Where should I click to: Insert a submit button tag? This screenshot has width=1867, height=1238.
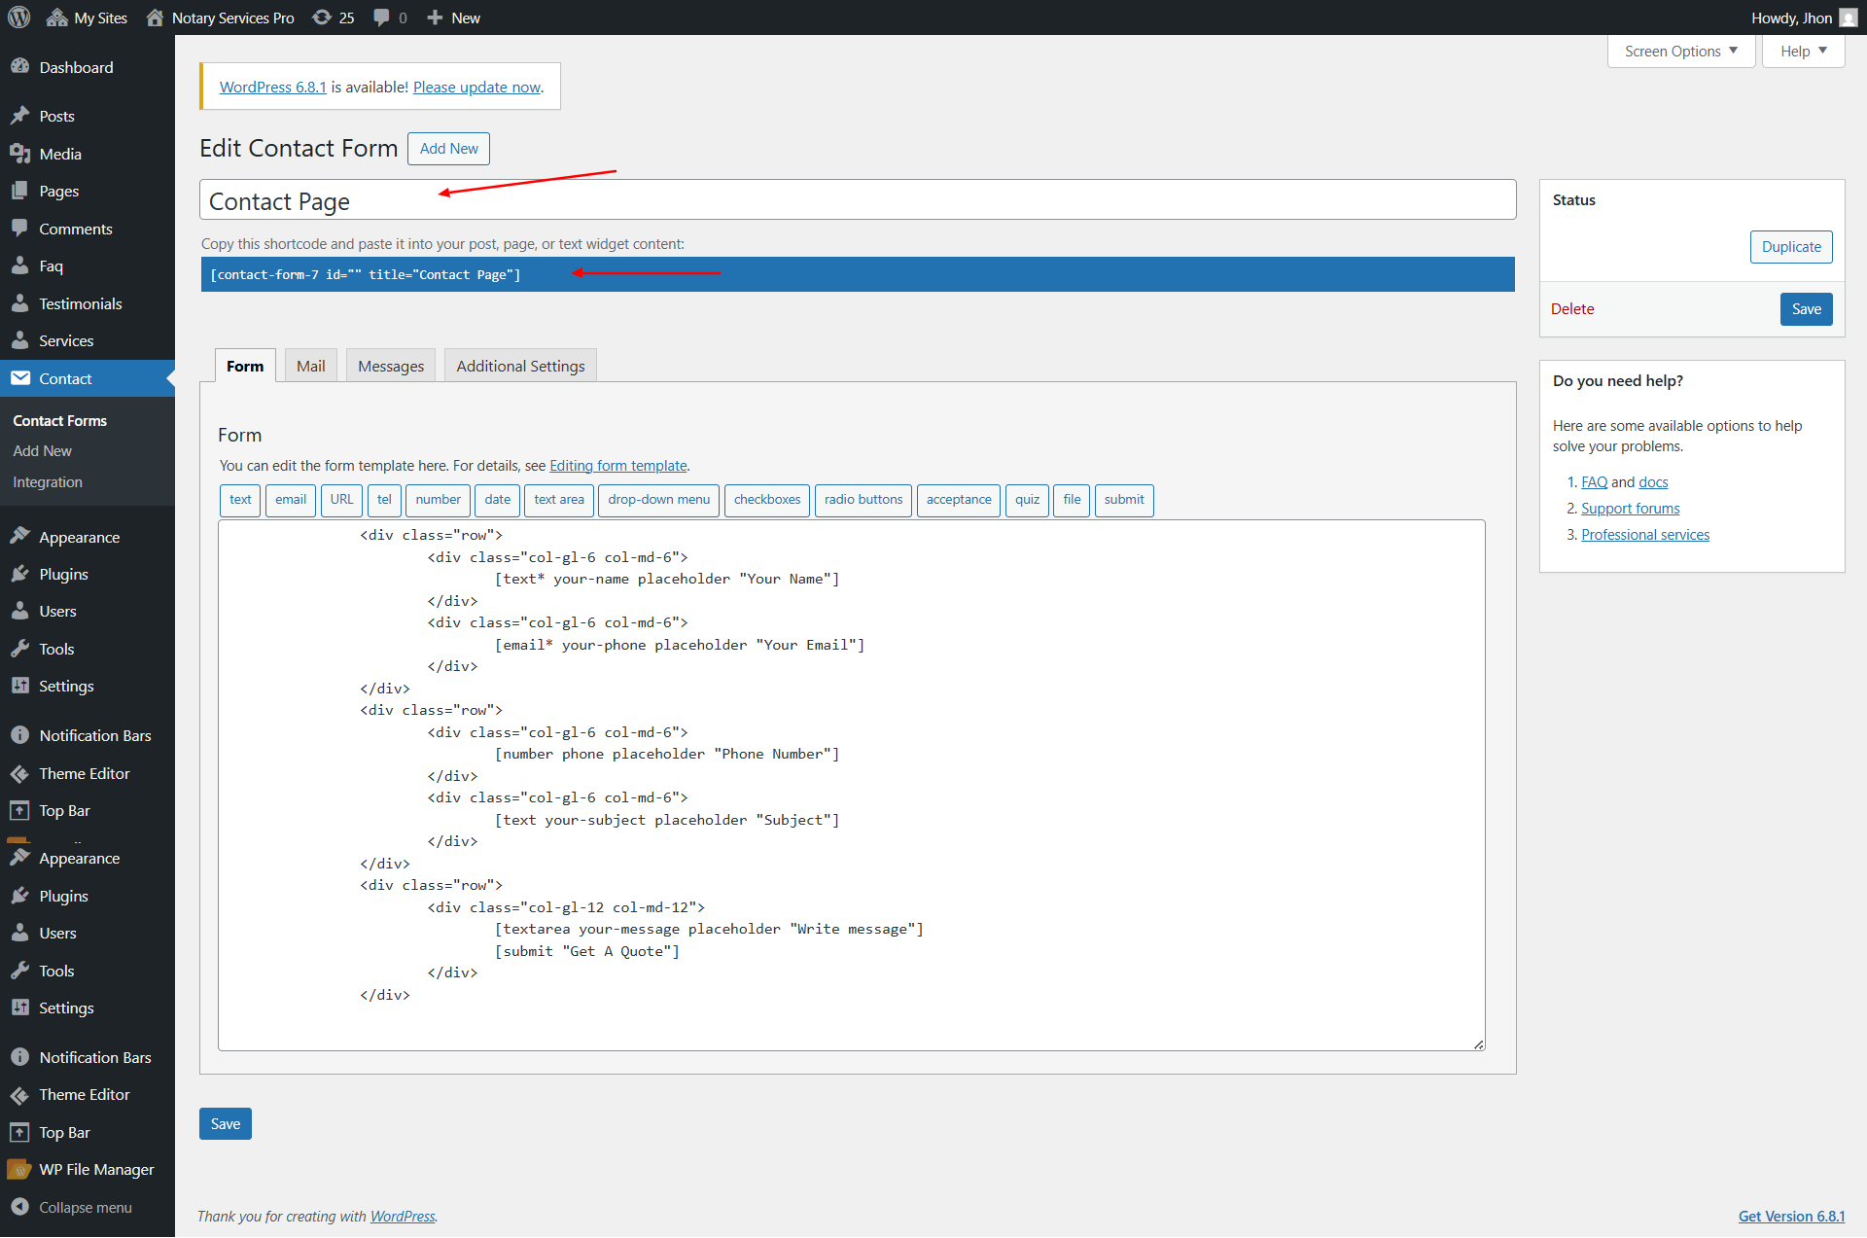click(1124, 500)
